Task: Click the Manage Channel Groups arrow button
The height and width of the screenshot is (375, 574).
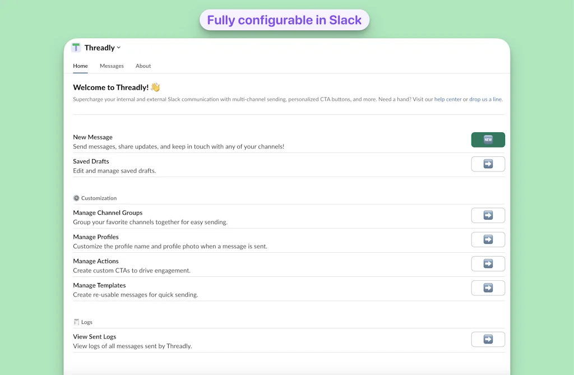Action: (488, 215)
